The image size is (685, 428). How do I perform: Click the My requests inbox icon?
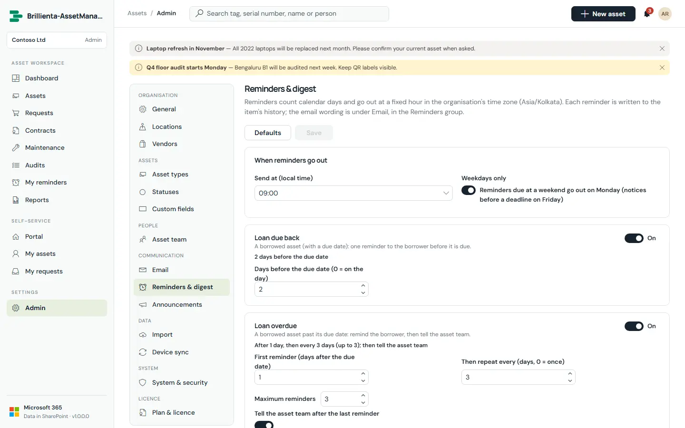point(16,271)
